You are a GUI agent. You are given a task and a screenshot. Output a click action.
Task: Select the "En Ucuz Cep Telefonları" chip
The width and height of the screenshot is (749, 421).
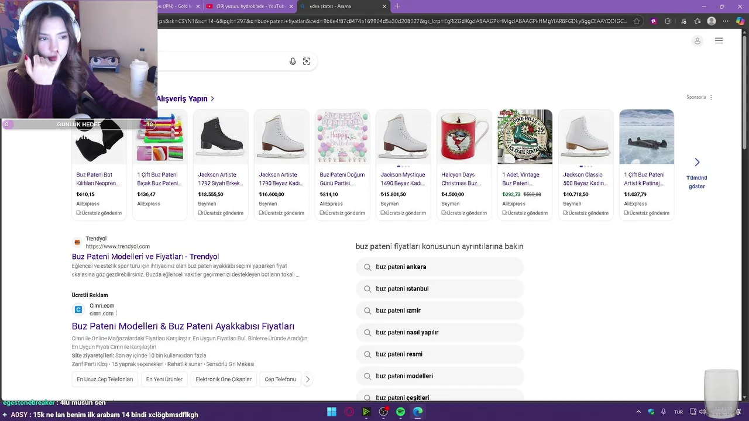click(105, 379)
